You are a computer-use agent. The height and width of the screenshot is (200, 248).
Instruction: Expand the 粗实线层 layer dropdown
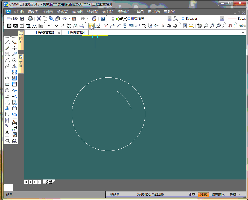click(x=170, y=19)
